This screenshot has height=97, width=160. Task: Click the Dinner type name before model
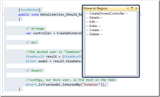[31, 61]
